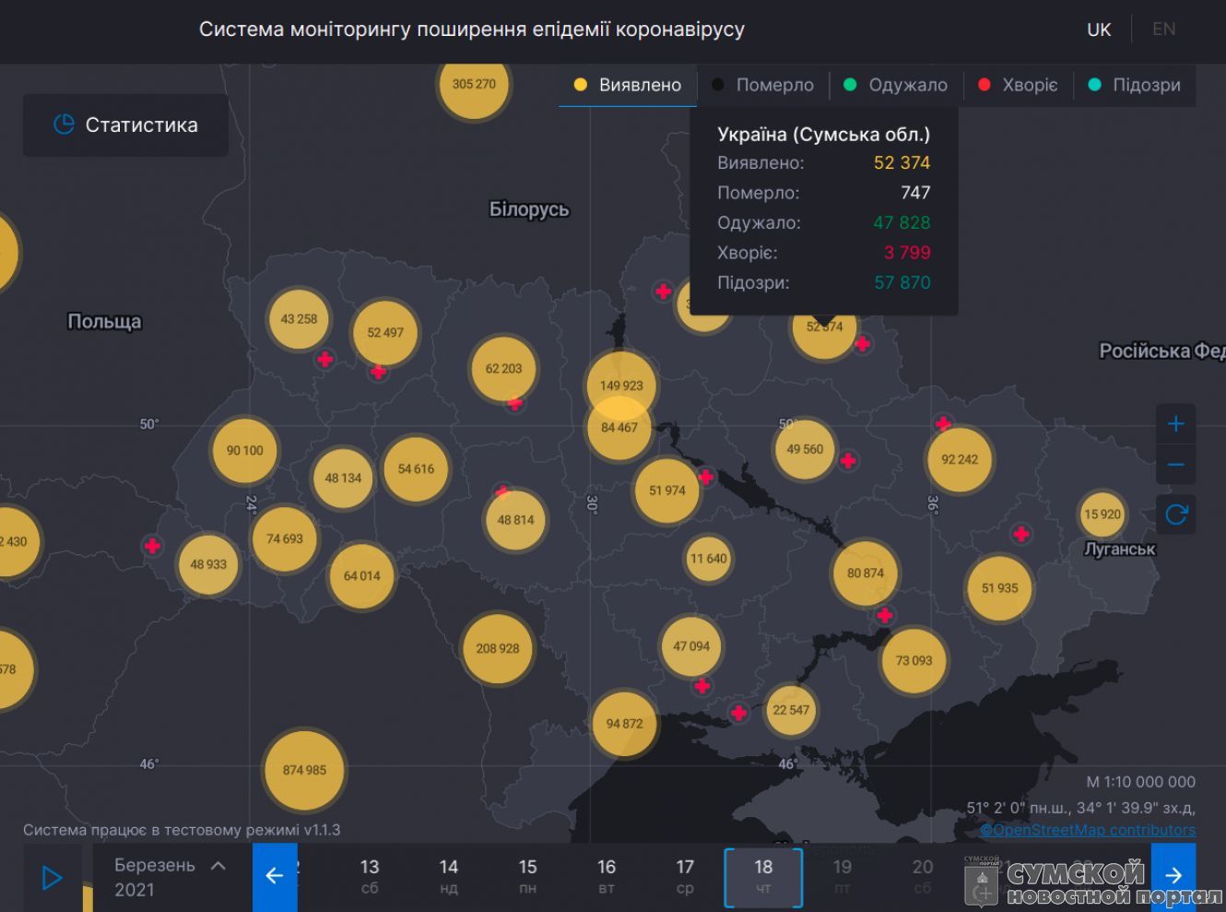Show the Хворіє data layer
Viewport: 1226px width, 912px height.
(x=1018, y=85)
